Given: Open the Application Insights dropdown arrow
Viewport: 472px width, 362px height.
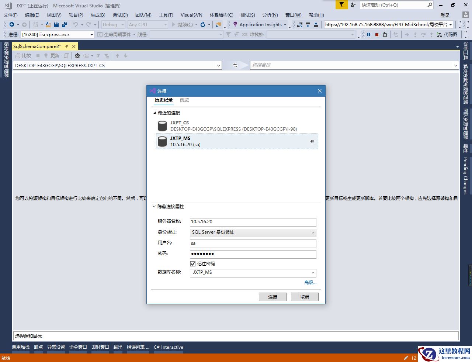Looking at the screenshot, I should coord(285,25).
